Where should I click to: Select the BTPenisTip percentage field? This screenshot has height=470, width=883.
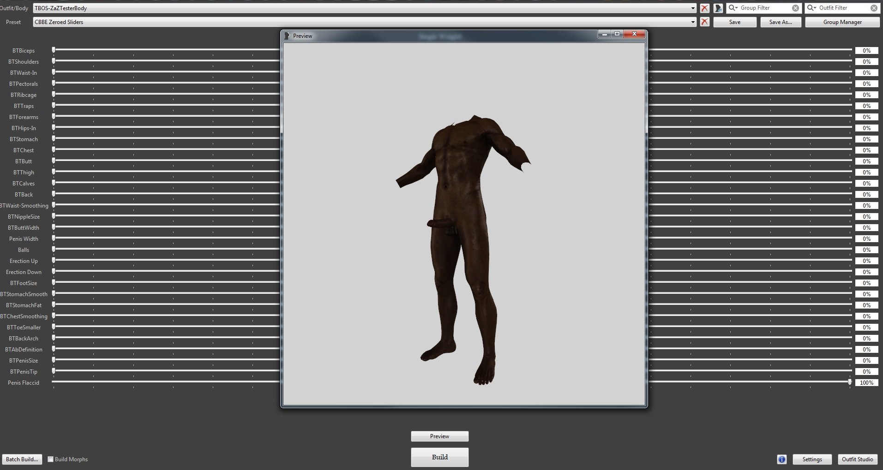[867, 372]
